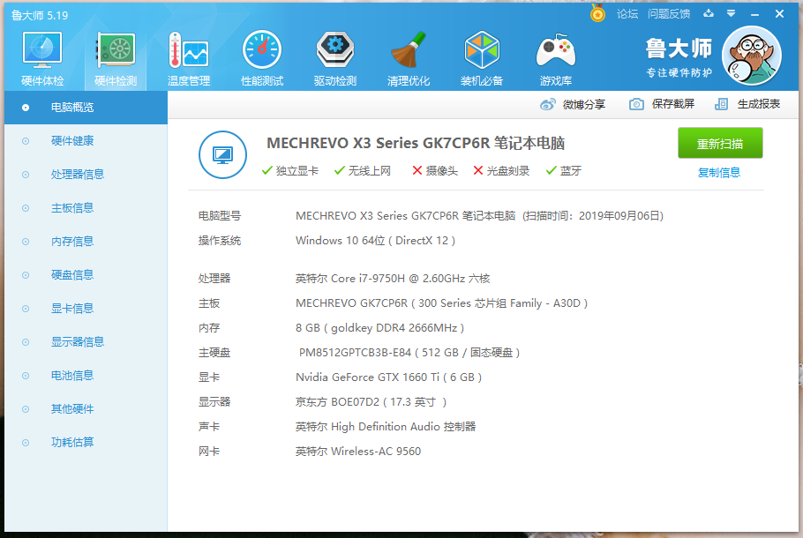Click bullet icon beside 功耗估算
This screenshot has height=538, width=803.
pos(26,443)
